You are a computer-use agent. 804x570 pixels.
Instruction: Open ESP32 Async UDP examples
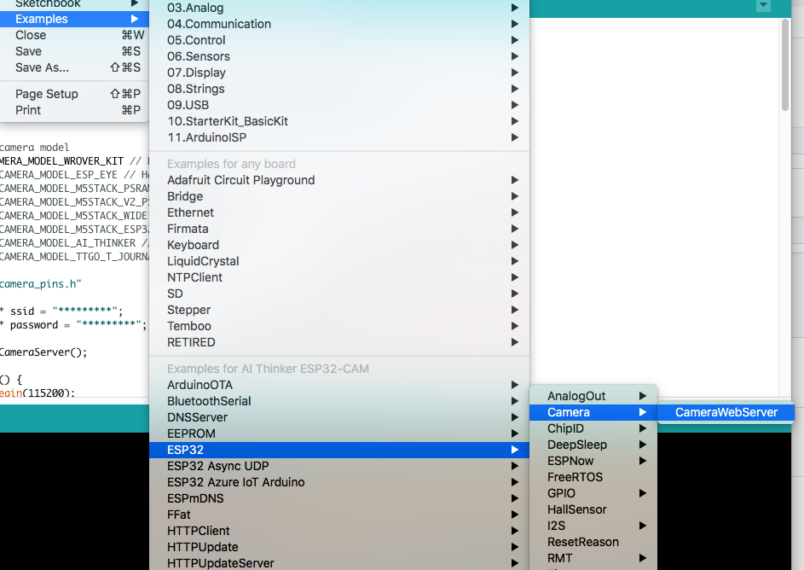339,467
